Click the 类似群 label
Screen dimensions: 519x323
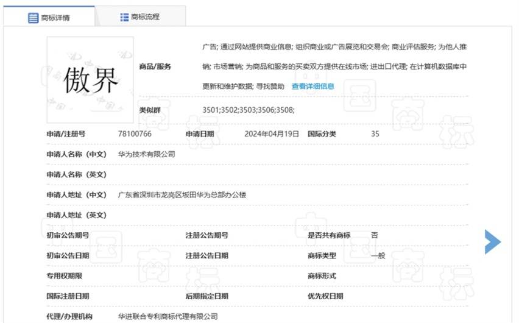point(150,110)
